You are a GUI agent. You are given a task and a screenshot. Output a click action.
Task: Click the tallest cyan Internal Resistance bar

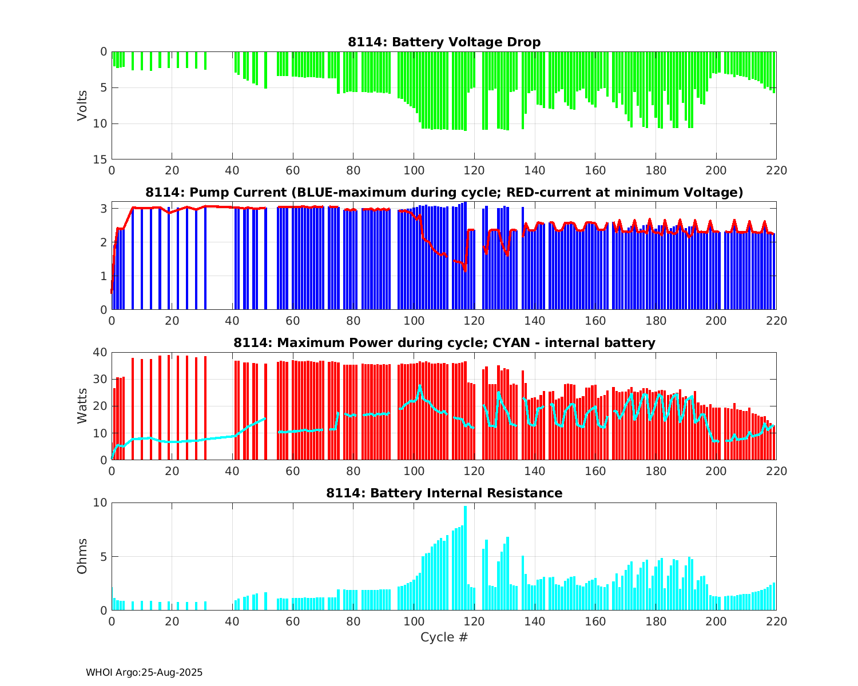point(465,558)
